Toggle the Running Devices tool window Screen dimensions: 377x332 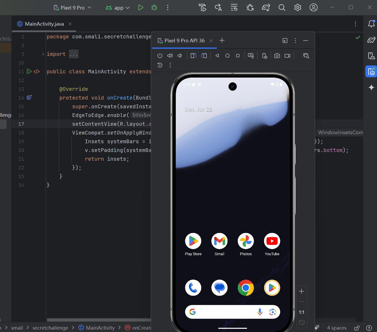pyautogui.click(x=371, y=71)
